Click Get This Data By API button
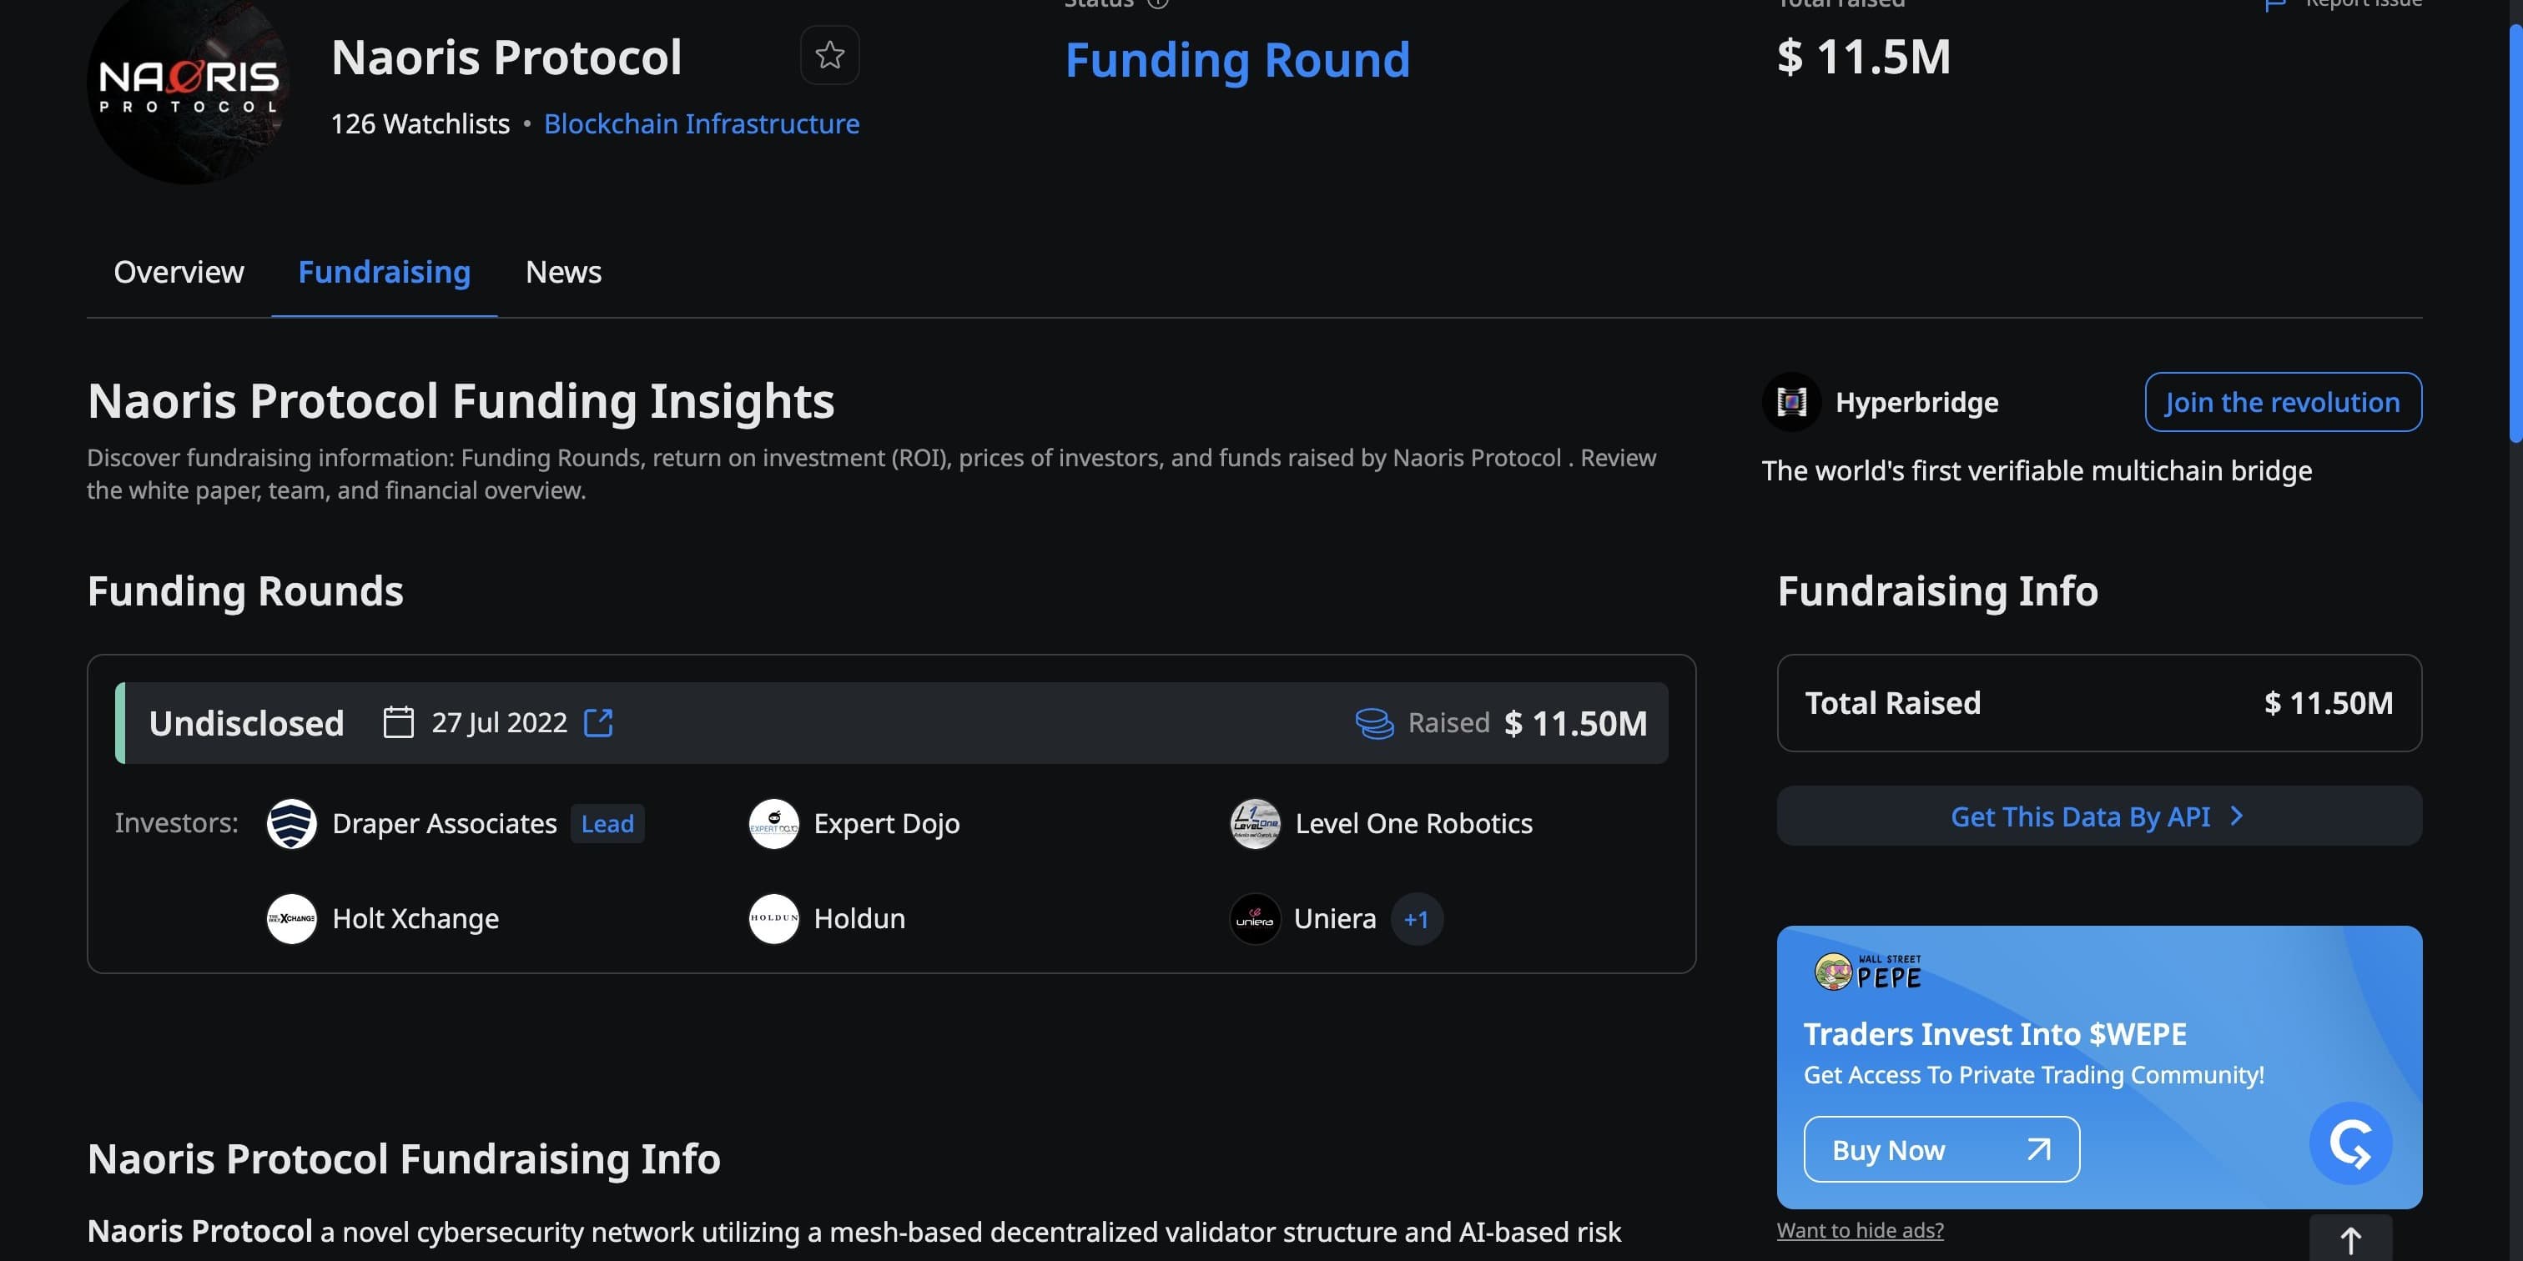This screenshot has height=1261, width=2523. click(2099, 816)
